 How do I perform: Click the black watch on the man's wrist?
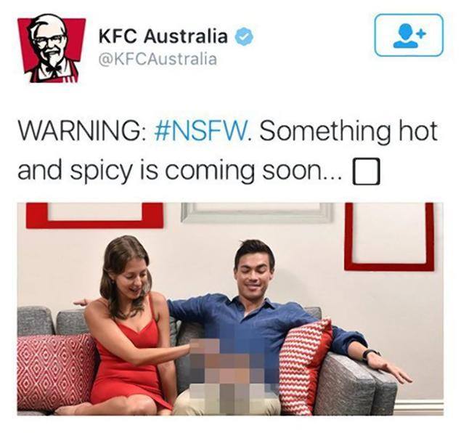370,354
